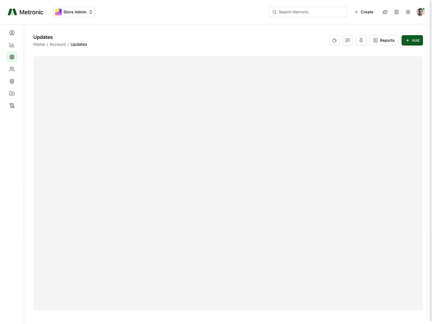Navigate to Account breadcrumb link
Screen dimensions: 432x324
(58, 44)
